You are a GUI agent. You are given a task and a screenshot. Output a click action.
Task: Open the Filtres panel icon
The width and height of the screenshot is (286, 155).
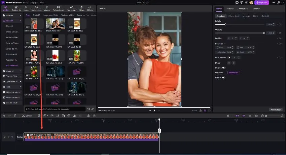pos(81,8)
